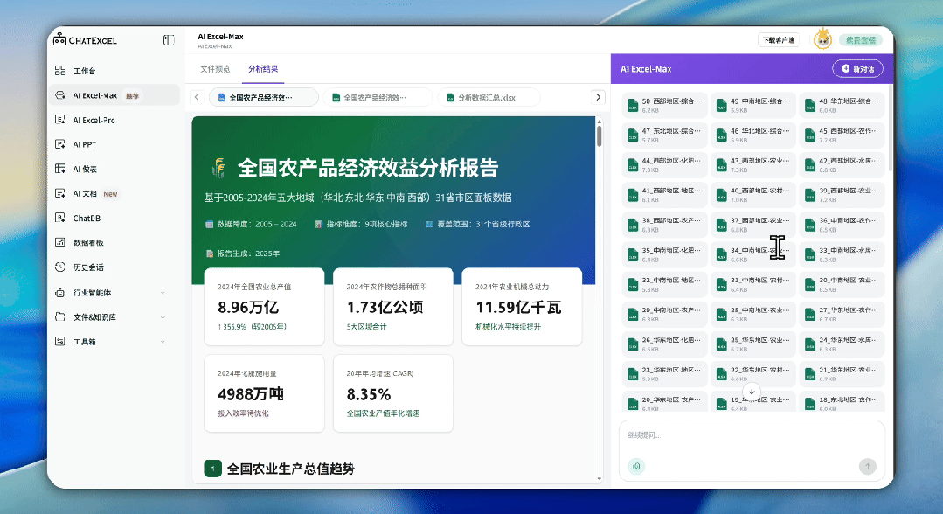The width and height of the screenshot is (943, 514).
Task: Click the send arrow button in chat
Action: click(867, 466)
